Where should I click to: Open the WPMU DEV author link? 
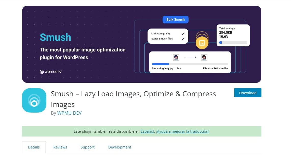click(69, 113)
